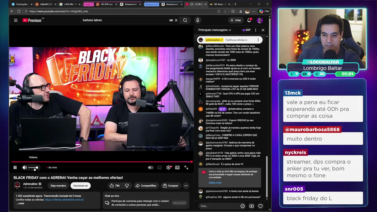Viewport: 377px width, 212px height.
Task: Bookmark this page with the star
Action: tap(225, 11)
